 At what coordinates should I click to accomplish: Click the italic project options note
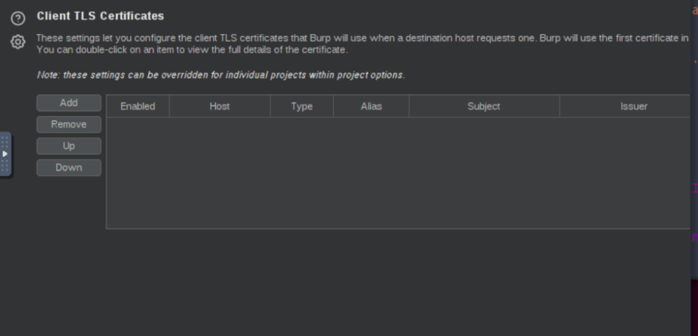click(220, 75)
